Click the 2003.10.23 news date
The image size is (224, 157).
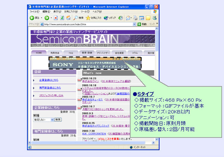click(x=89, y=78)
